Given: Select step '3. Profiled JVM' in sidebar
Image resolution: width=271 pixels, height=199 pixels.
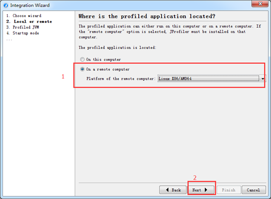Looking at the screenshot, I should 23,27.
